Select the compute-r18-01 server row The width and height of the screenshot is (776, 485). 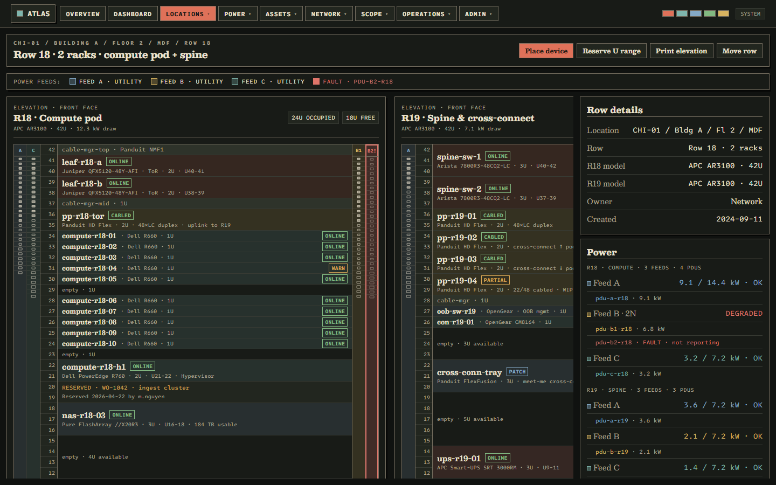[204, 236]
